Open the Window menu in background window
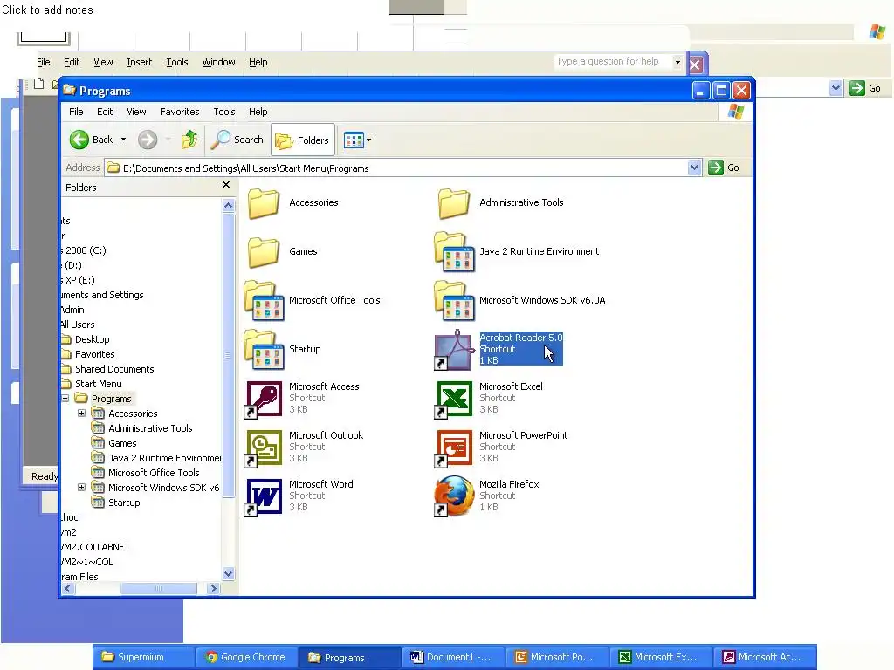This screenshot has height=670, width=894. pos(218,62)
